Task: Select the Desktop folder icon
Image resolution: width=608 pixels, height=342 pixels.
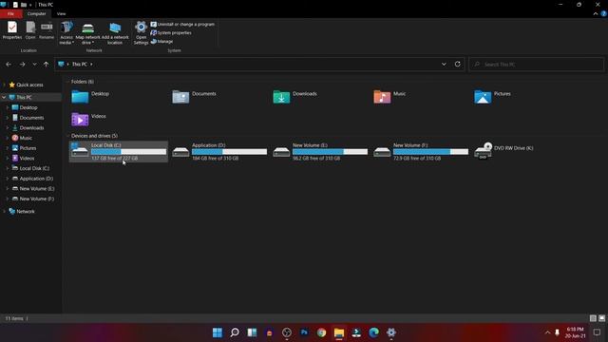Action: click(80, 97)
